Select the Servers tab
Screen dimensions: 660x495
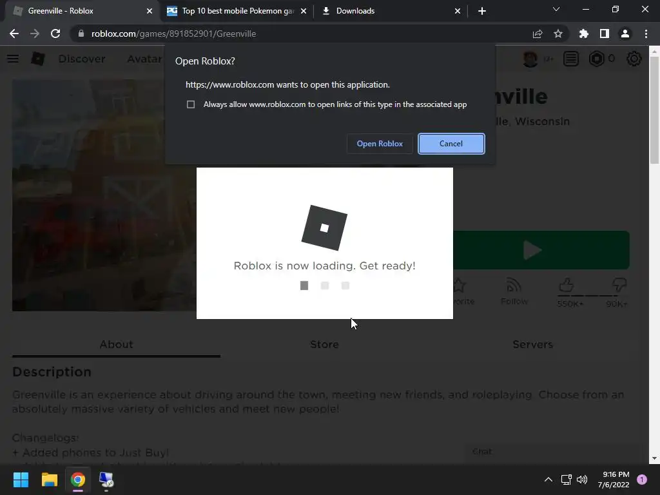[x=532, y=344]
